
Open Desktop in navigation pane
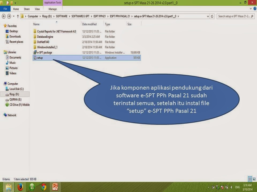coord(13,31)
